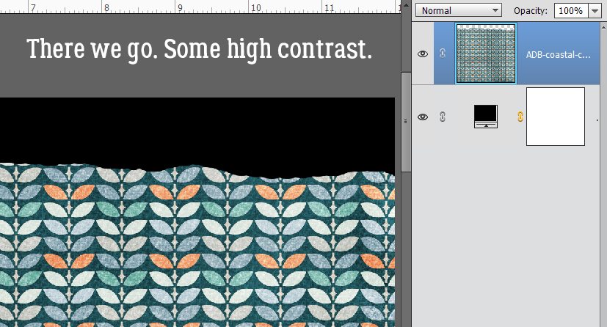The width and height of the screenshot is (607, 327).
Task: Select the ADB-coastal layer thumbnail
Action: (486, 54)
